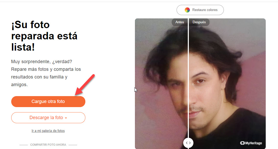Viewport: 278px width, 149px height.
Task: Click the right chevron on slider handle
Action: pyautogui.click(x=190, y=143)
